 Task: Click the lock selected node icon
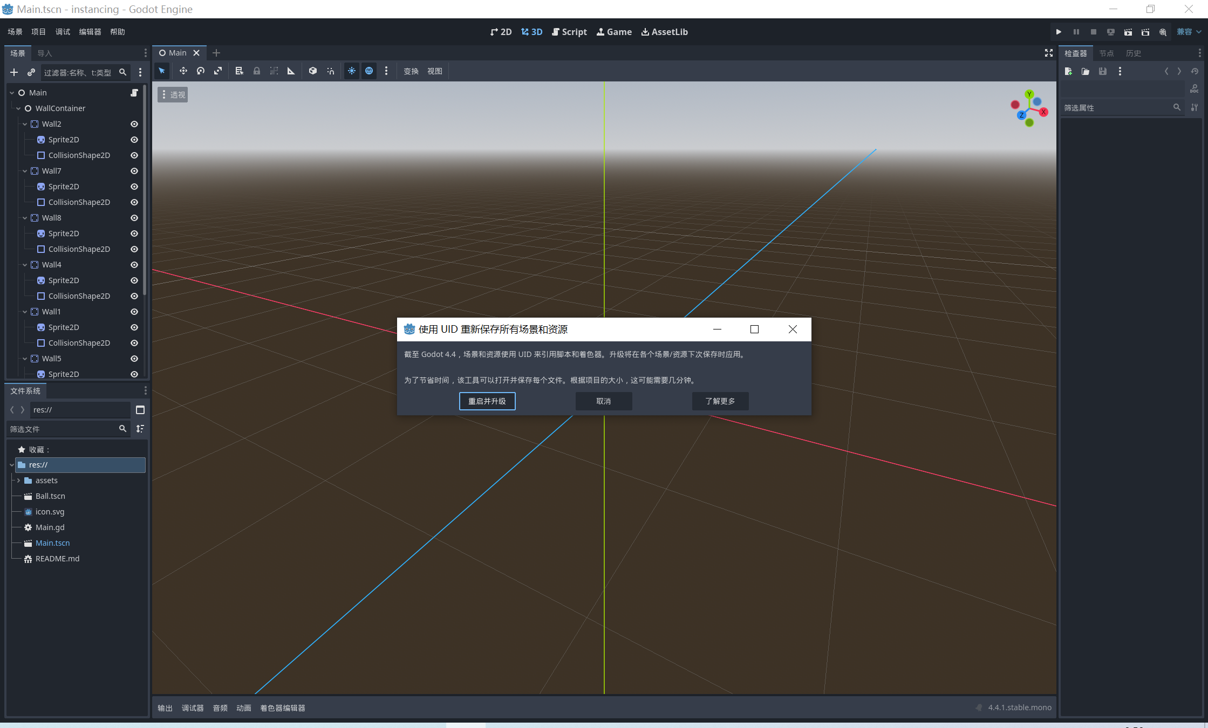257,71
